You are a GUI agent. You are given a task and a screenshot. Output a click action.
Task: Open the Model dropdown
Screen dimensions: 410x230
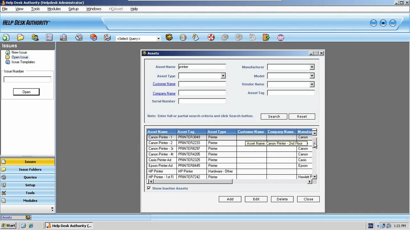coord(312,76)
